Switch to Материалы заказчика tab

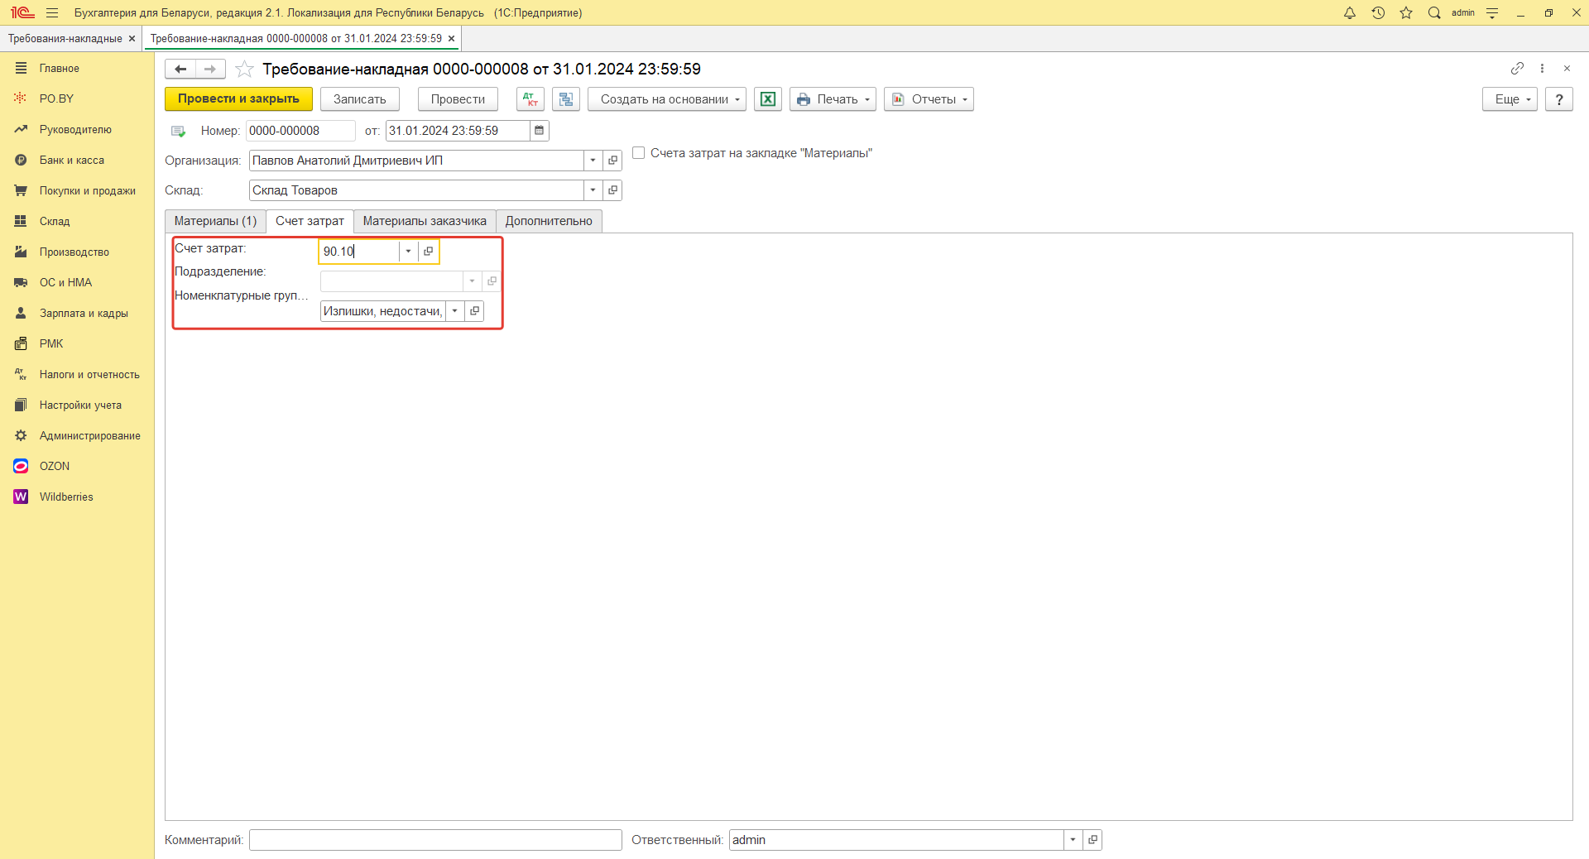point(425,221)
